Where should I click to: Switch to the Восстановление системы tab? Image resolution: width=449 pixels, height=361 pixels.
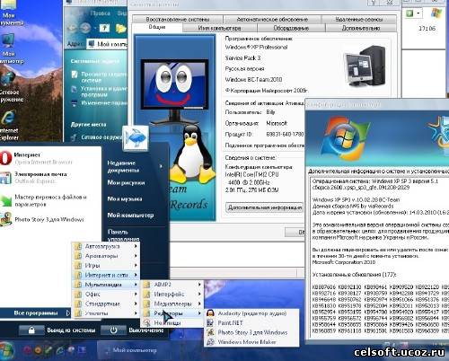pos(178,19)
